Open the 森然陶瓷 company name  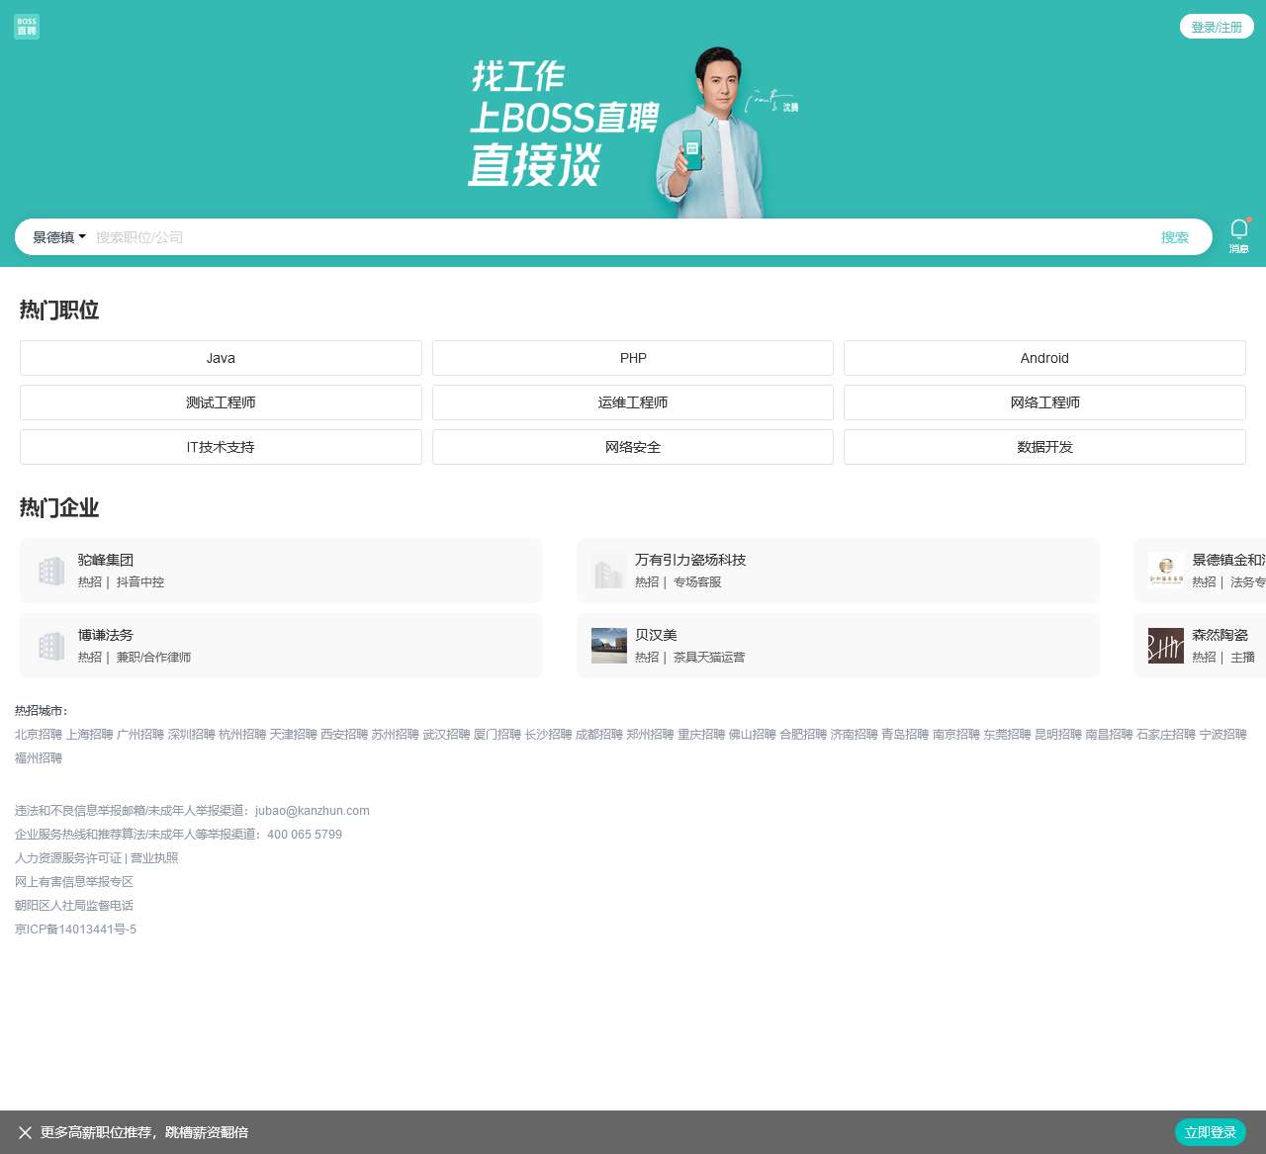click(x=1220, y=635)
